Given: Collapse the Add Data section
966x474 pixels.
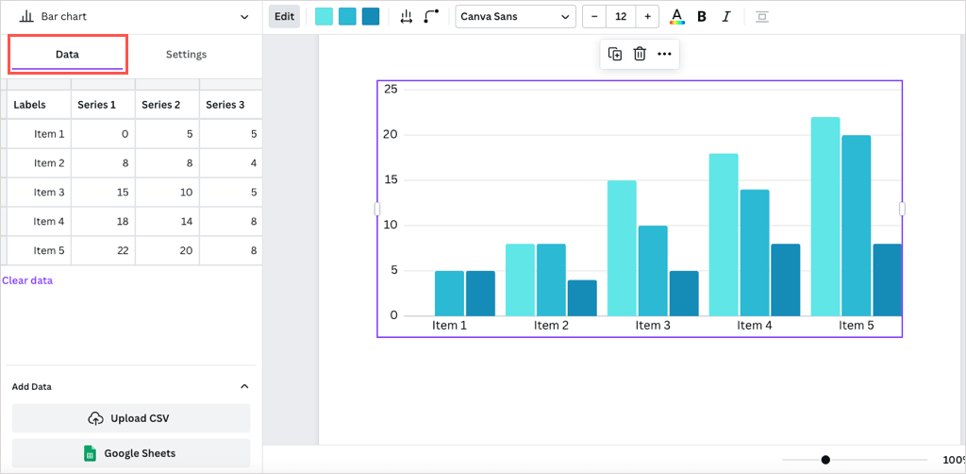Looking at the screenshot, I should (x=244, y=386).
